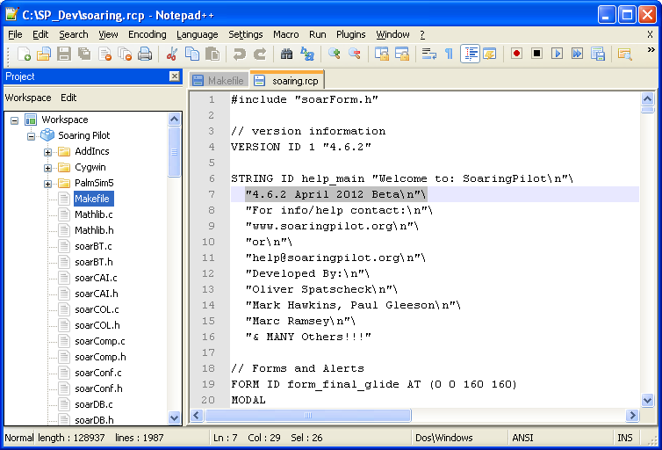Image resolution: width=662 pixels, height=450 pixels.
Task: Collapse the Soaring Pilot project node
Action: pos(31,136)
